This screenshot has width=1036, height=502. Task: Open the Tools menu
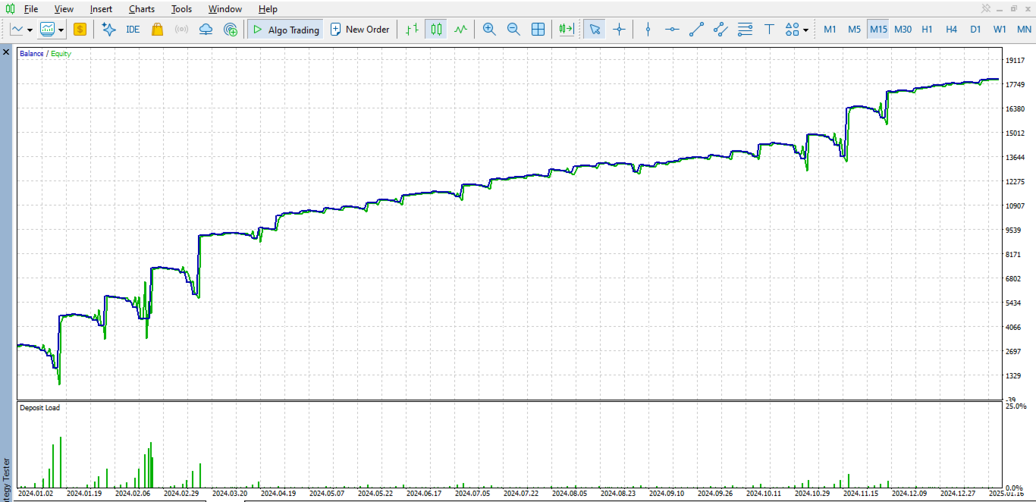181,9
